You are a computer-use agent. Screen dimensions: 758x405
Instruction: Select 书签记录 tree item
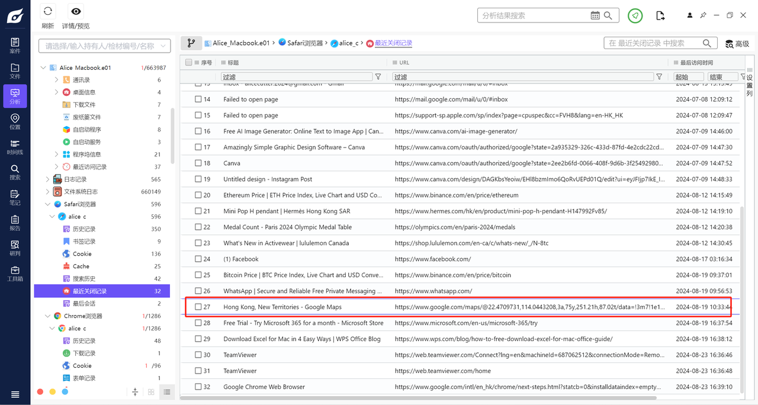click(102, 242)
